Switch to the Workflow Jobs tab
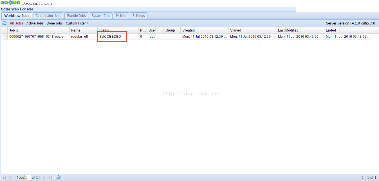 coord(17,16)
